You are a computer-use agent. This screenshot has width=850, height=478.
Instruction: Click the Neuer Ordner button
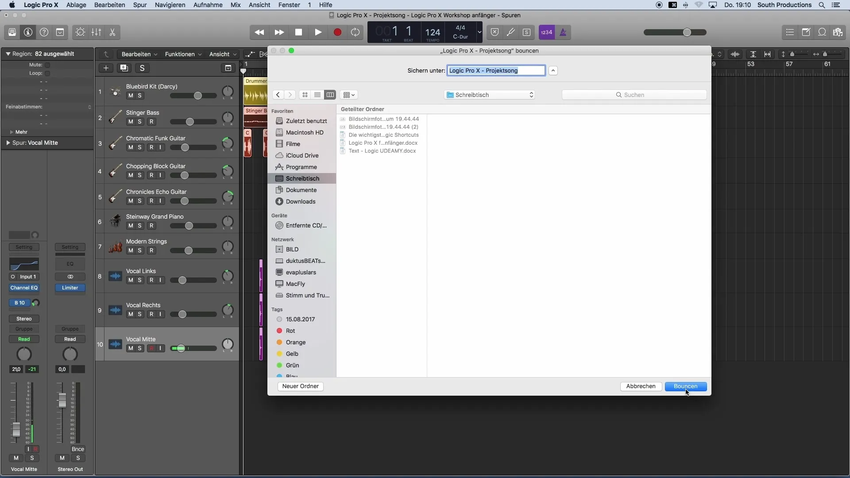301,386
